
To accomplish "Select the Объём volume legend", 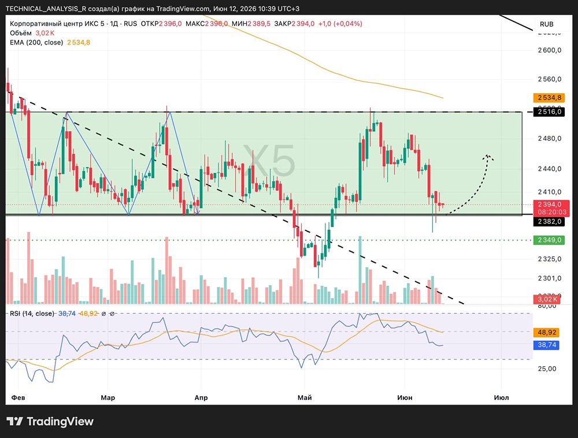I will 21,33.
